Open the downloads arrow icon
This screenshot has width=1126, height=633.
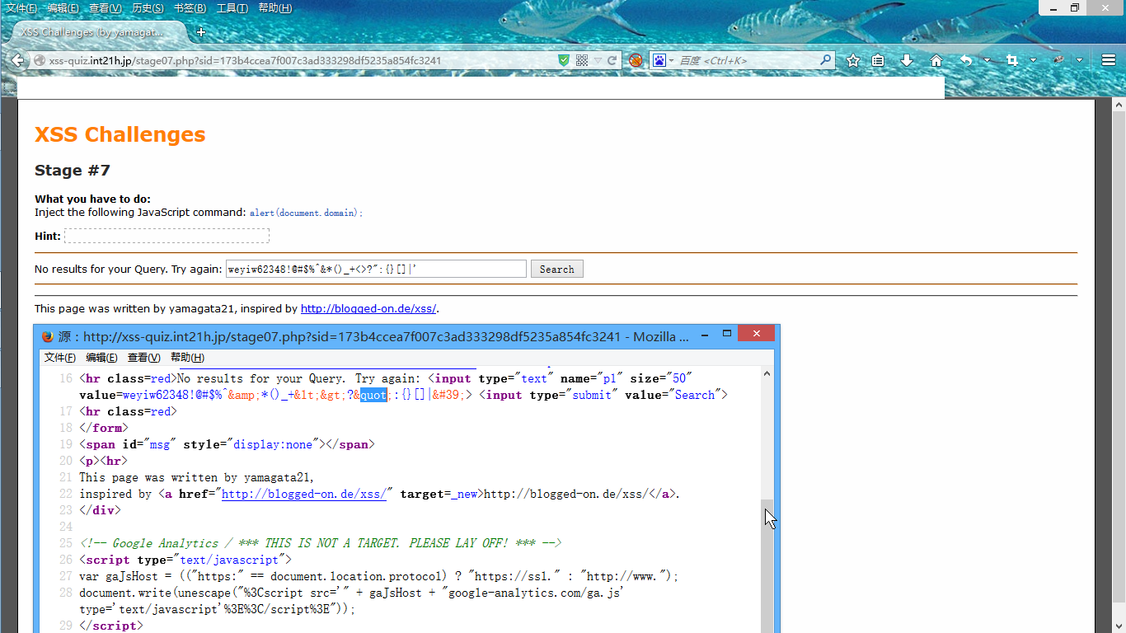pyautogui.click(x=907, y=60)
